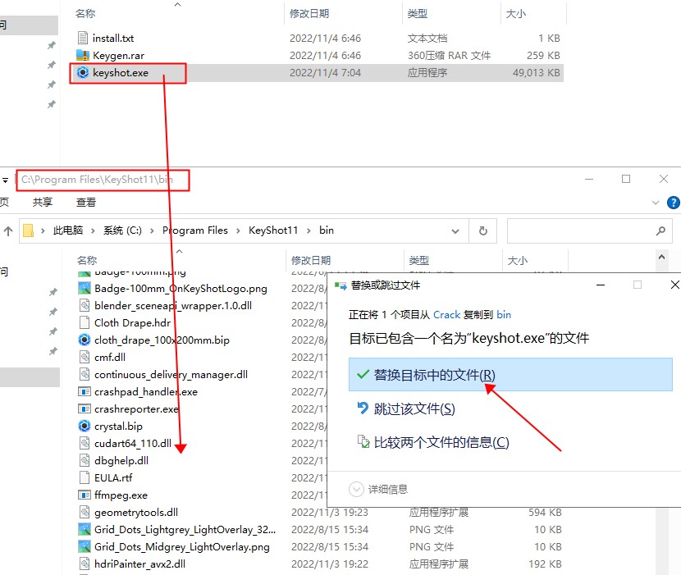
Task: Click copy dialog title bar icon
Action: coord(340,285)
